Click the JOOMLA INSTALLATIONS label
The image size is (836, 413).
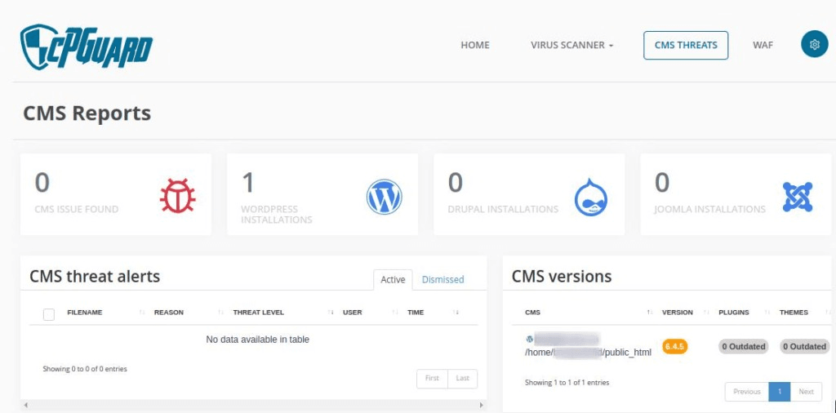pos(709,210)
